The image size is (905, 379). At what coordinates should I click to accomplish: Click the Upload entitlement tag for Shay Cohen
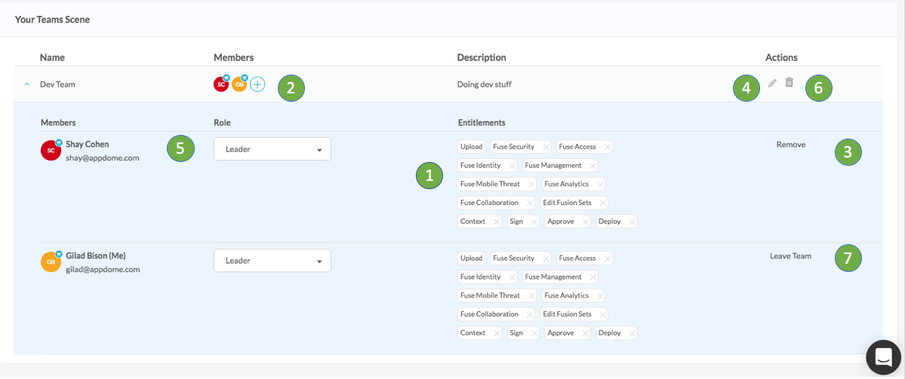coord(471,147)
